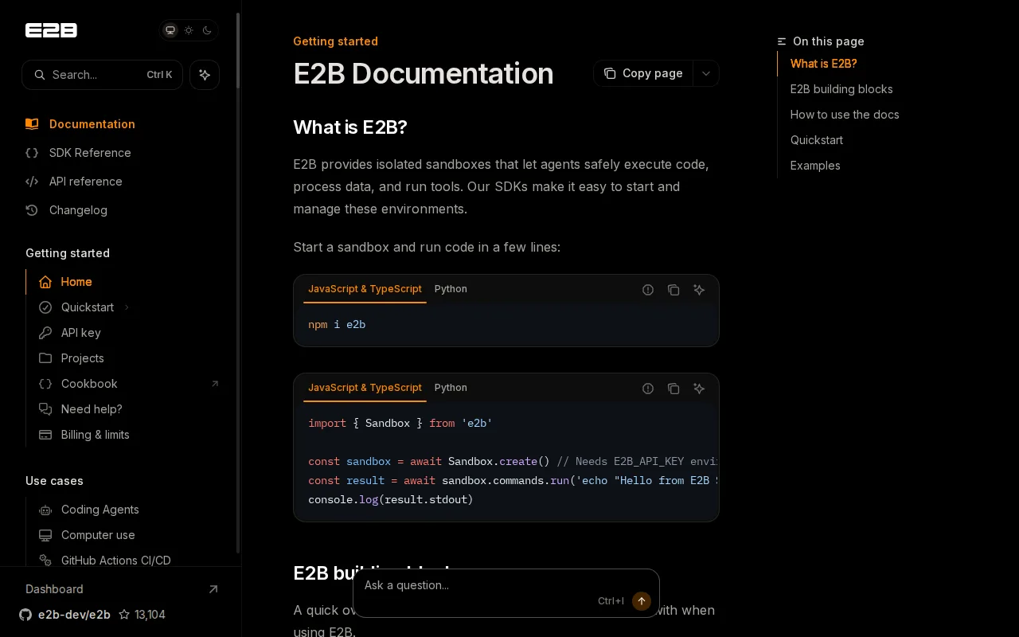Screen dimensions: 1019x637
Task: Select JavaScript & TypeScript tab in npm block
Action: (365, 289)
